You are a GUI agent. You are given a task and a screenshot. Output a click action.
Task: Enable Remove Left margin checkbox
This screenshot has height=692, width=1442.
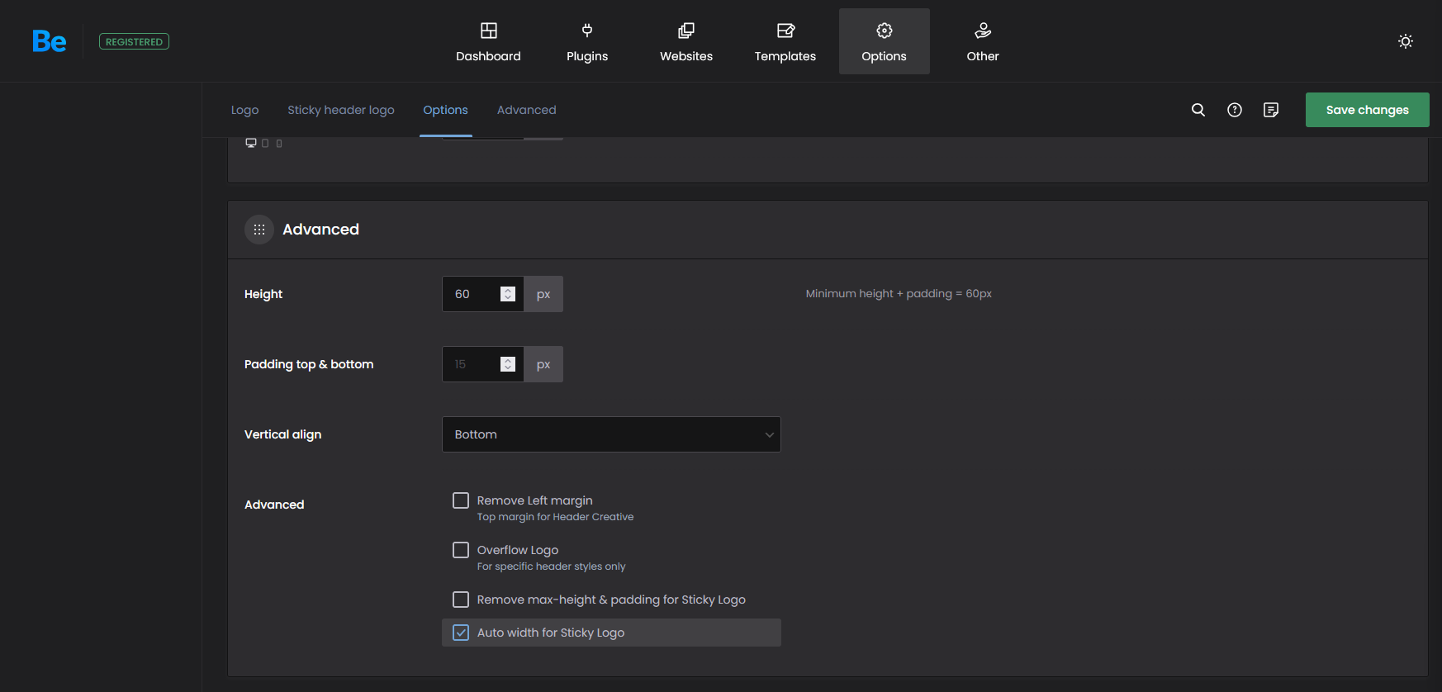pos(461,500)
